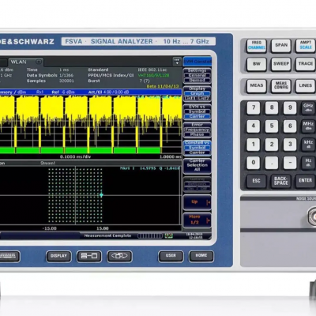The image size is (316, 316).
Task: Click the '-15.00' axis value
Action: tap(50, 228)
